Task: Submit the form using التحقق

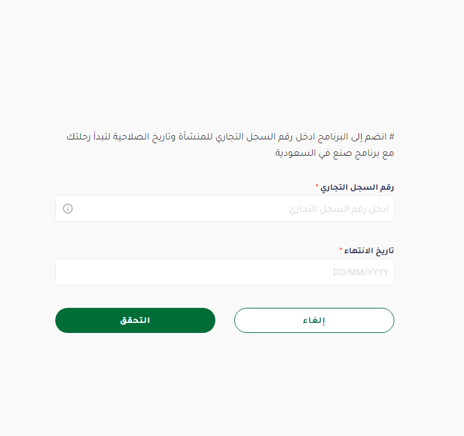Action: pyautogui.click(x=135, y=320)
